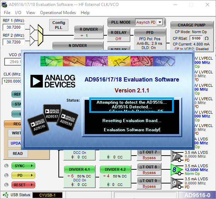Click 'Resetting Evaluation Board...' status line

pos(132,121)
